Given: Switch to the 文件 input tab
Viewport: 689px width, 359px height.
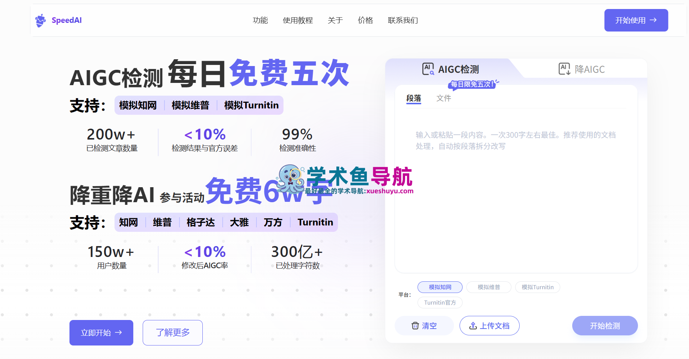Looking at the screenshot, I should click(443, 98).
